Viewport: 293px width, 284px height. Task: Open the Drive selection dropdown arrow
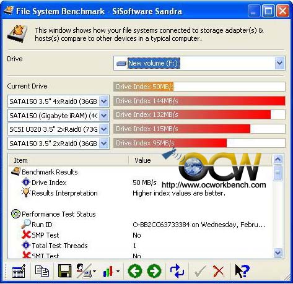(280, 63)
